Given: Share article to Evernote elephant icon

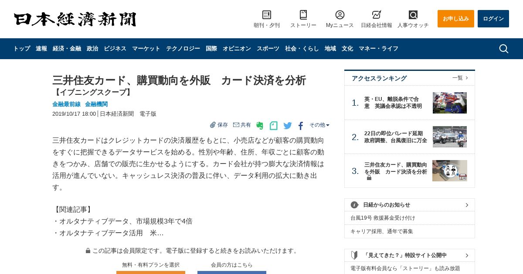Looking at the screenshot, I should coord(260,126).
